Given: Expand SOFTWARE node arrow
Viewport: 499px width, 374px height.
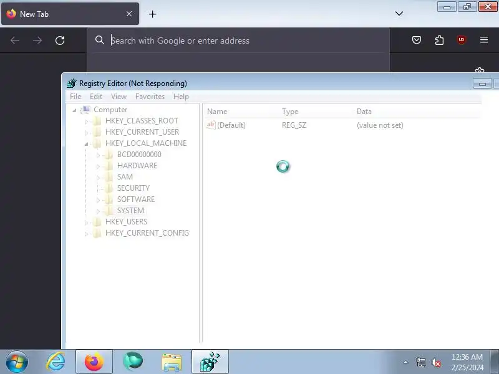Looking at the screenshot, I should tap(98, 200).
